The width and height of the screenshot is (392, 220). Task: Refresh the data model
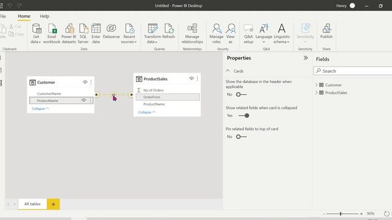point(168,31)
